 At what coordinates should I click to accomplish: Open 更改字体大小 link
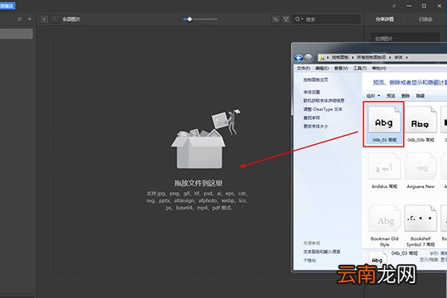tap(315, 127)
